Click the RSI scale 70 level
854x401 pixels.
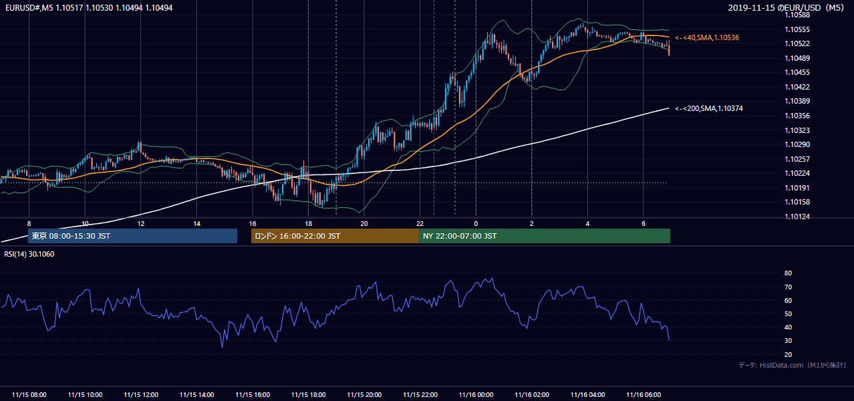pos(789,287)
